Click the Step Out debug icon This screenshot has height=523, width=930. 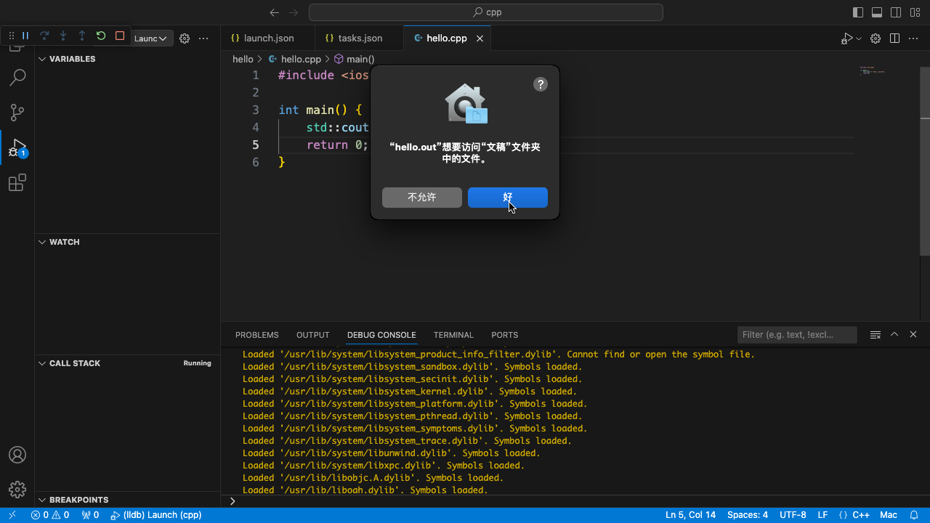click(x=82, y=36)
